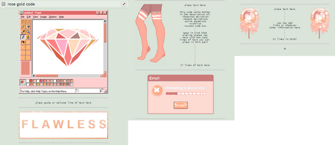Click the text 27 lines of text here
This screenshot has height=145, width=335.
(195, 65)
